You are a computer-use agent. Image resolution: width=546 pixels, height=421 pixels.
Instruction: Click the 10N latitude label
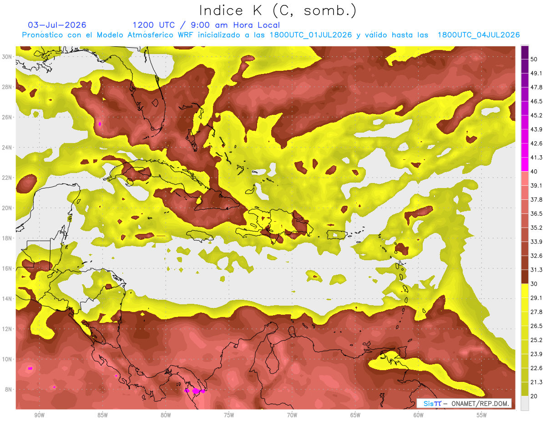coord(8,359)
